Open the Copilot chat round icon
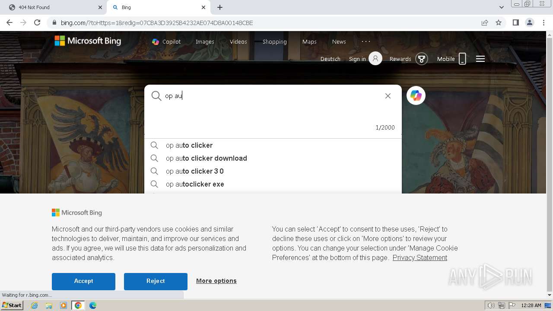This screenshot has width=553, height=311. [x=416, y=95]
